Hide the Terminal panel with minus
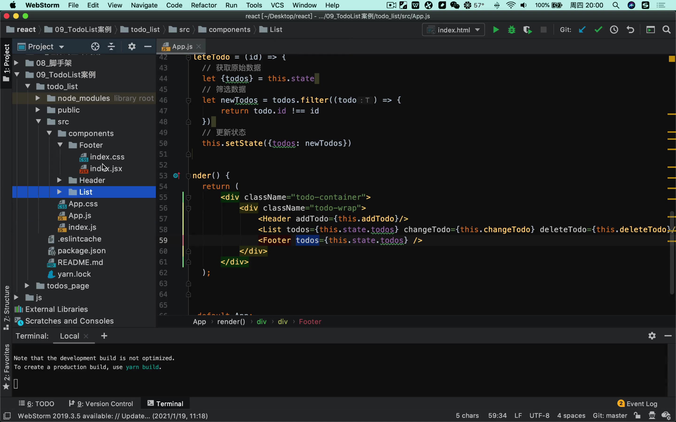This screenshot has width=676, height=422. (668, 336)
